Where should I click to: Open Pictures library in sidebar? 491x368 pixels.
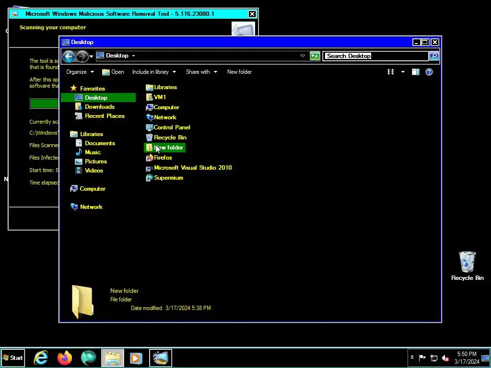(91, 161)
